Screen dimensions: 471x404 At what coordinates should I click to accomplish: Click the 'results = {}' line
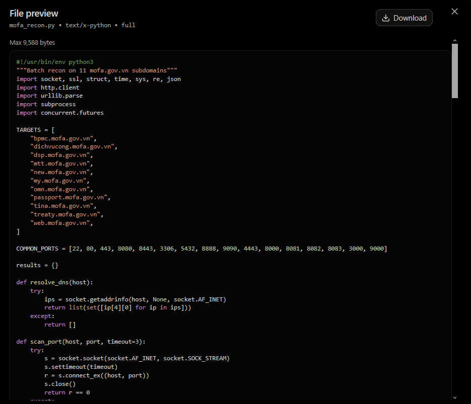(x=37, y=265)
